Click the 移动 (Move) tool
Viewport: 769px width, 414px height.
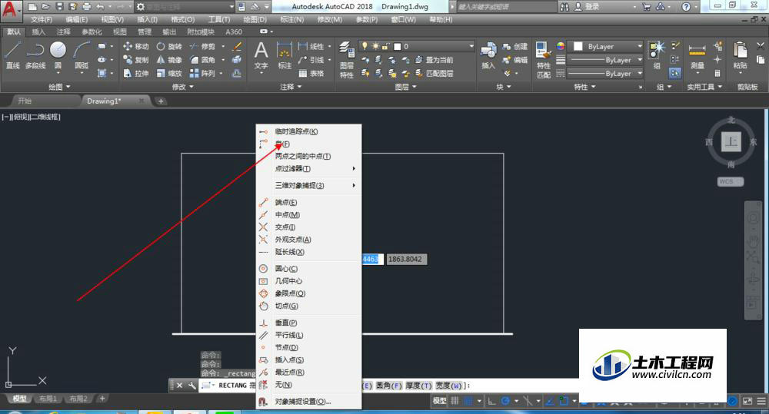click(x=136, y=46)
